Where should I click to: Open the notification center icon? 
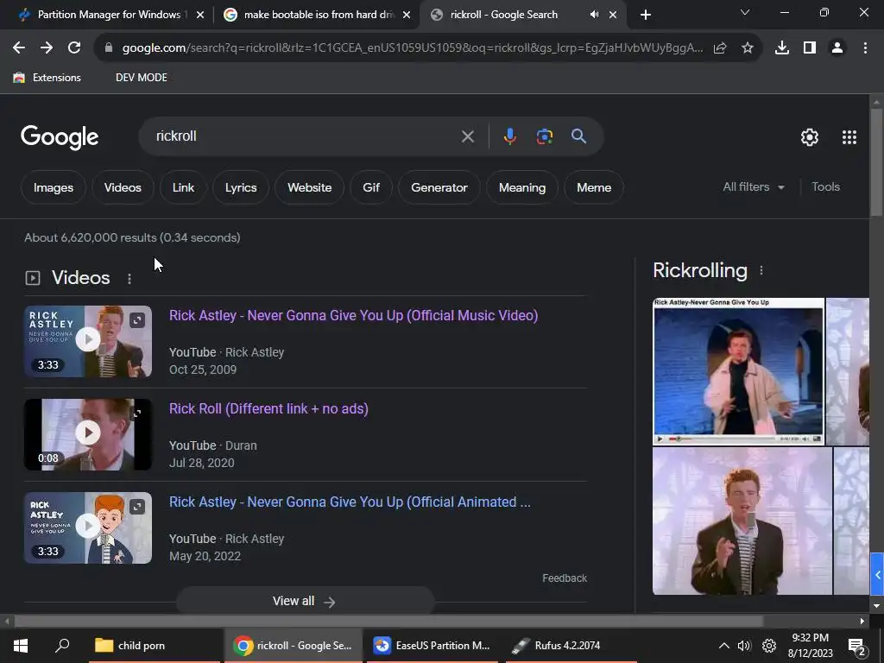point(857,646)
